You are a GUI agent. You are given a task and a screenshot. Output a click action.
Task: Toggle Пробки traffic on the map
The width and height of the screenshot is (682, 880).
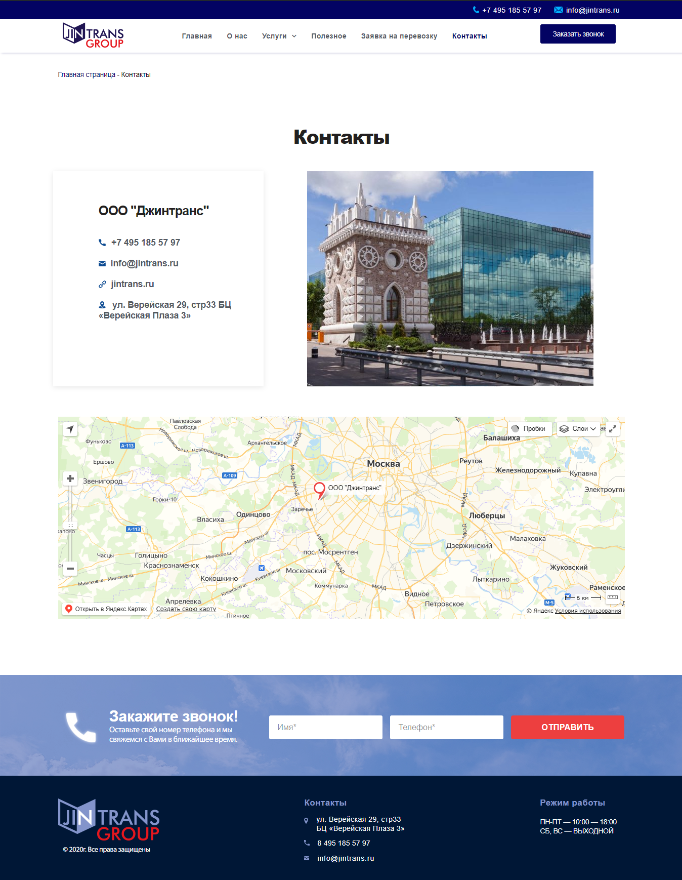tap(529, 429)
